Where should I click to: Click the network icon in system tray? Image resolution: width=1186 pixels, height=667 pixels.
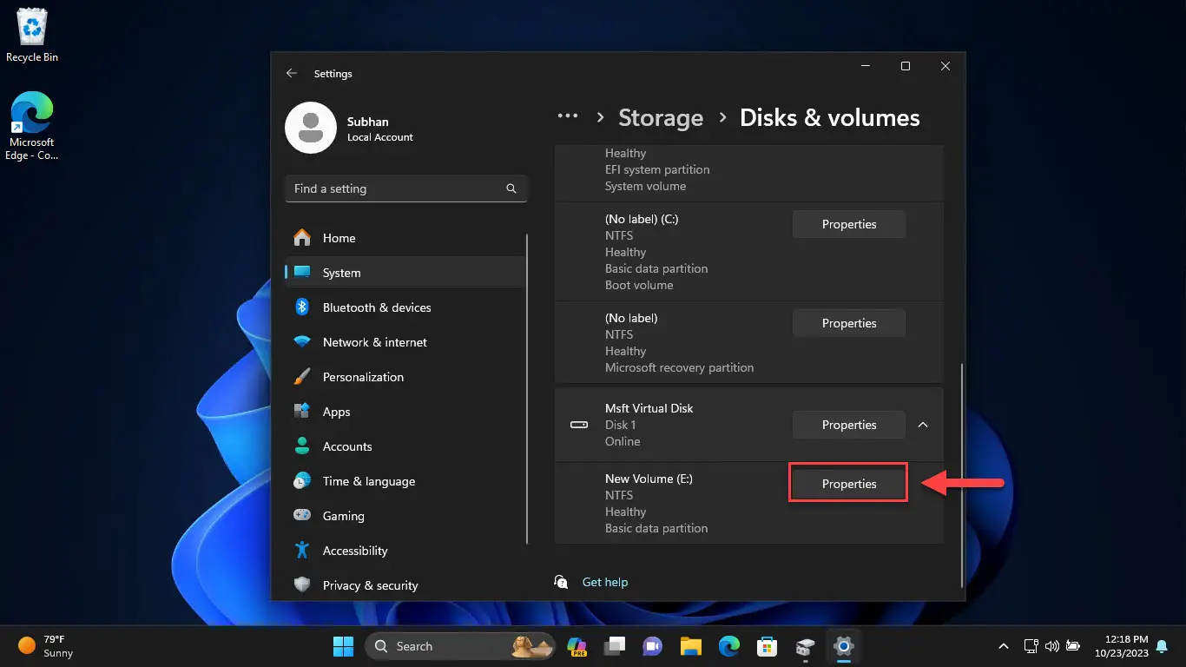click(x=1031, y=646)
